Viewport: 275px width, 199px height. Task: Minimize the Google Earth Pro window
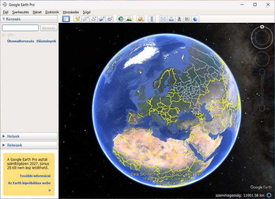click(242, 5)
